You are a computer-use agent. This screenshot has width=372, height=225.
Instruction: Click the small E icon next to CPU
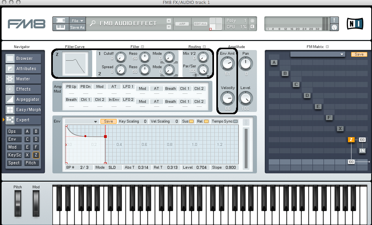(252, 27)
